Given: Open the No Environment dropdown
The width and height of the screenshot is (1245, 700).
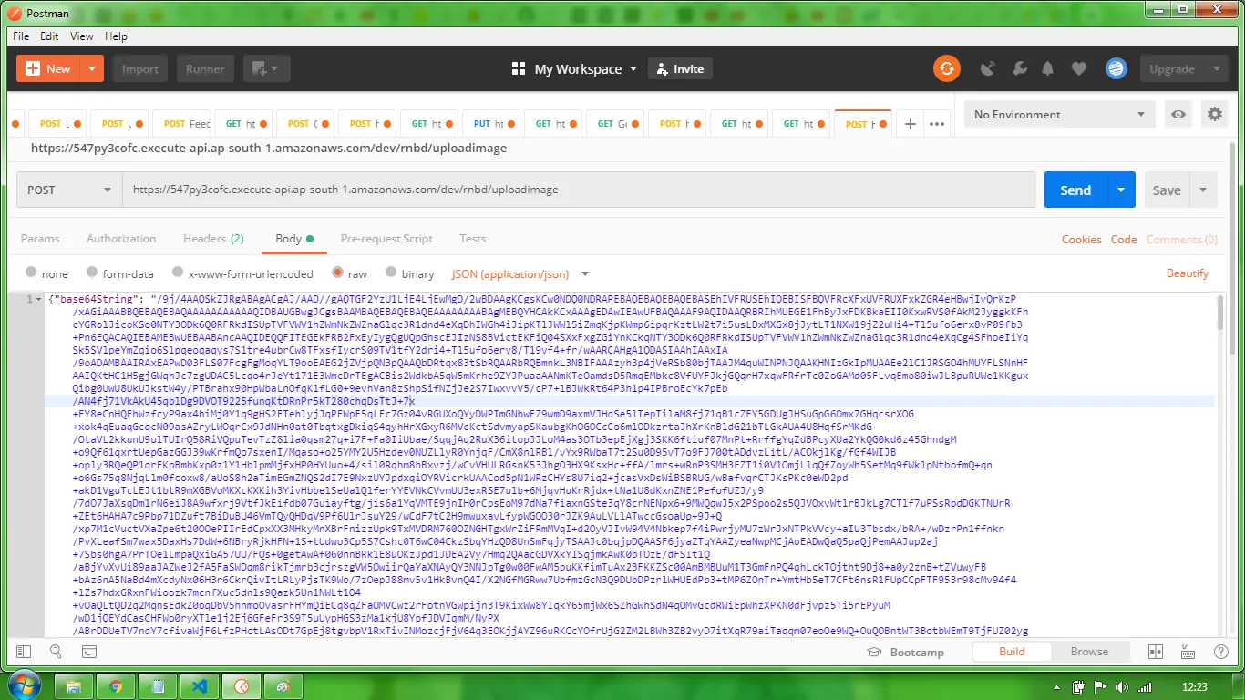Looking at the screenshot, I should click(x=1059, y=114).
